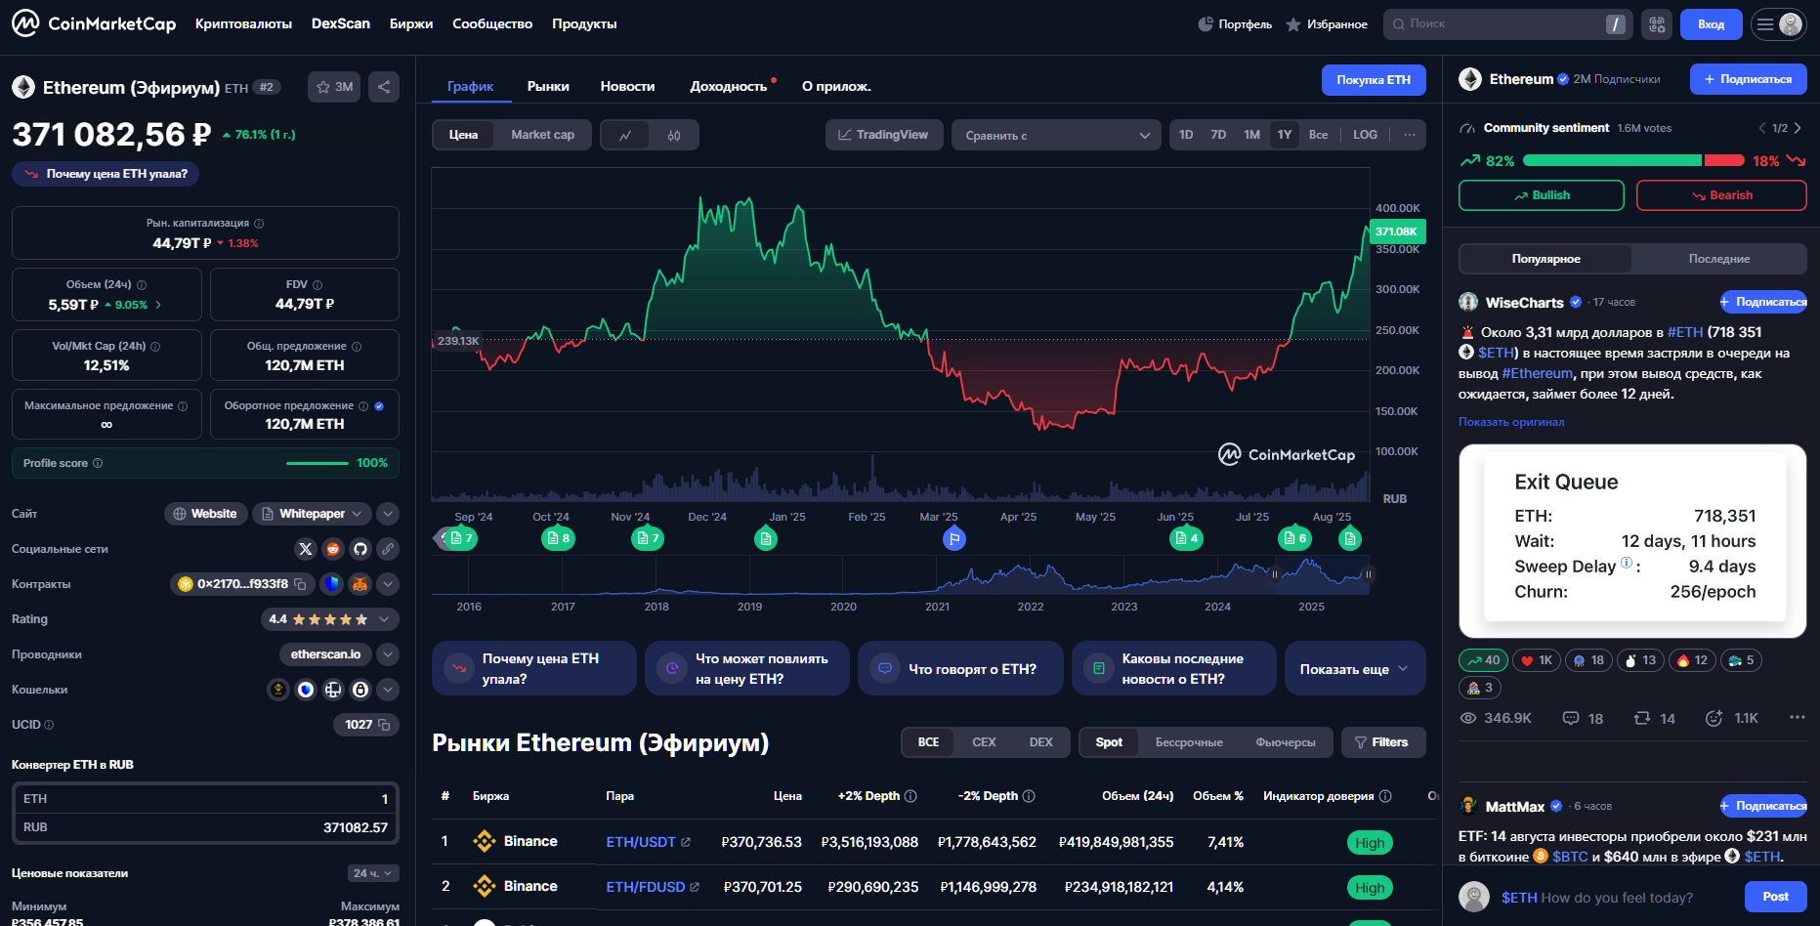This screenshot has height=926, width=1820.
Task: Click the Jun '25 news marker 4
Action: pyautogui.click(x=1186, y=538)
